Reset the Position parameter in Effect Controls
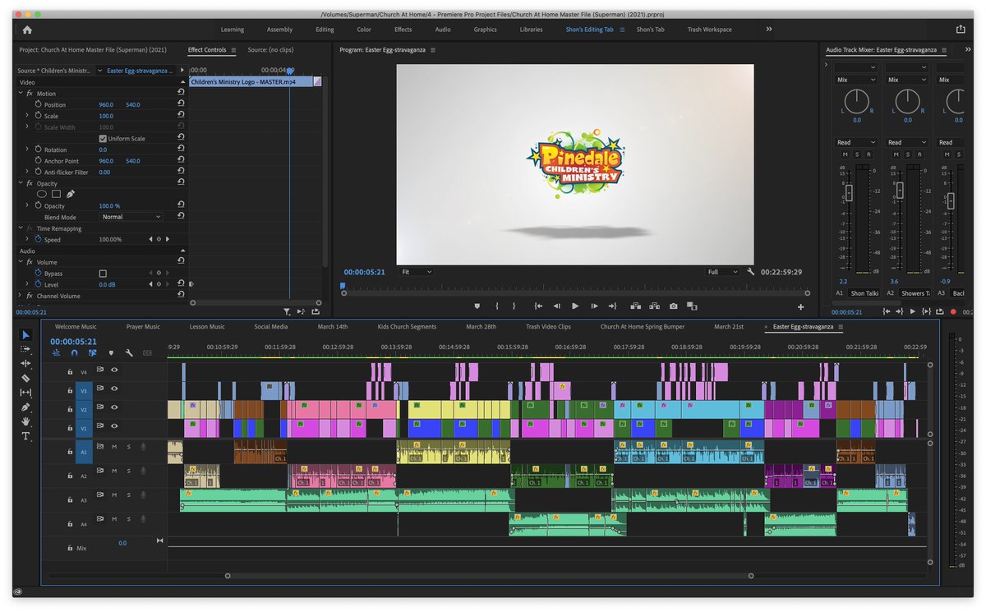986x612 pixels. click(x=180, y=104)
